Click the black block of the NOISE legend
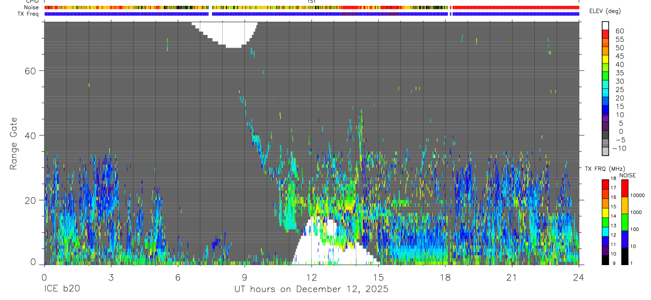The image size is (651, 300). point(625,256)
